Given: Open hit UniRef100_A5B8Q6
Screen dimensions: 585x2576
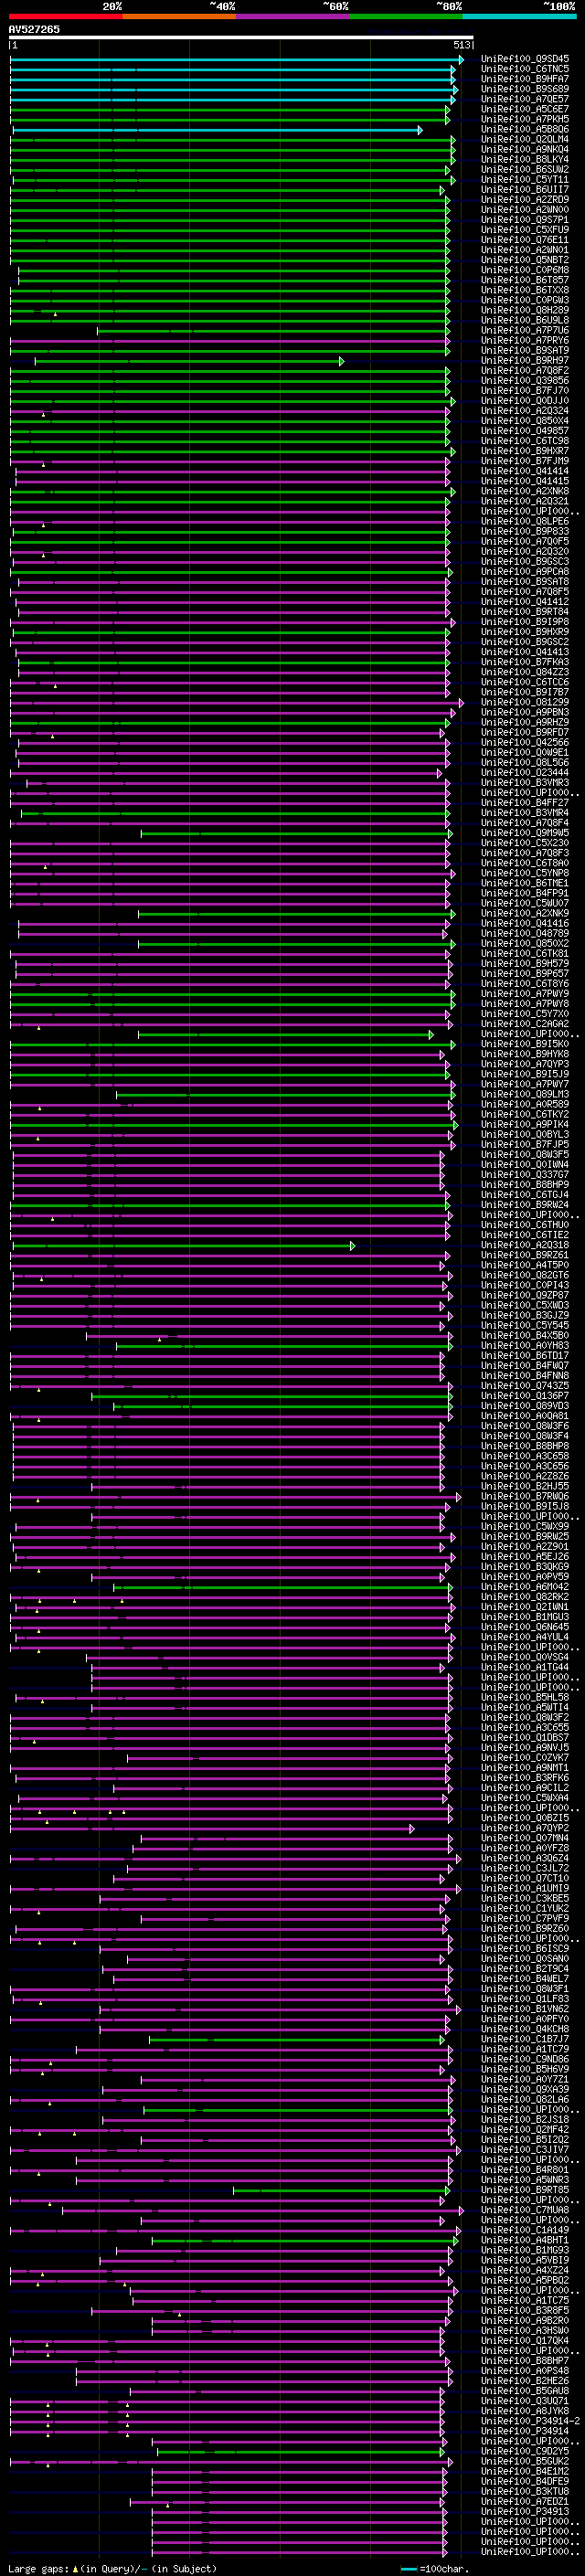Looking at the screenshot, I should pyautogui.click(x=525, y=130).
